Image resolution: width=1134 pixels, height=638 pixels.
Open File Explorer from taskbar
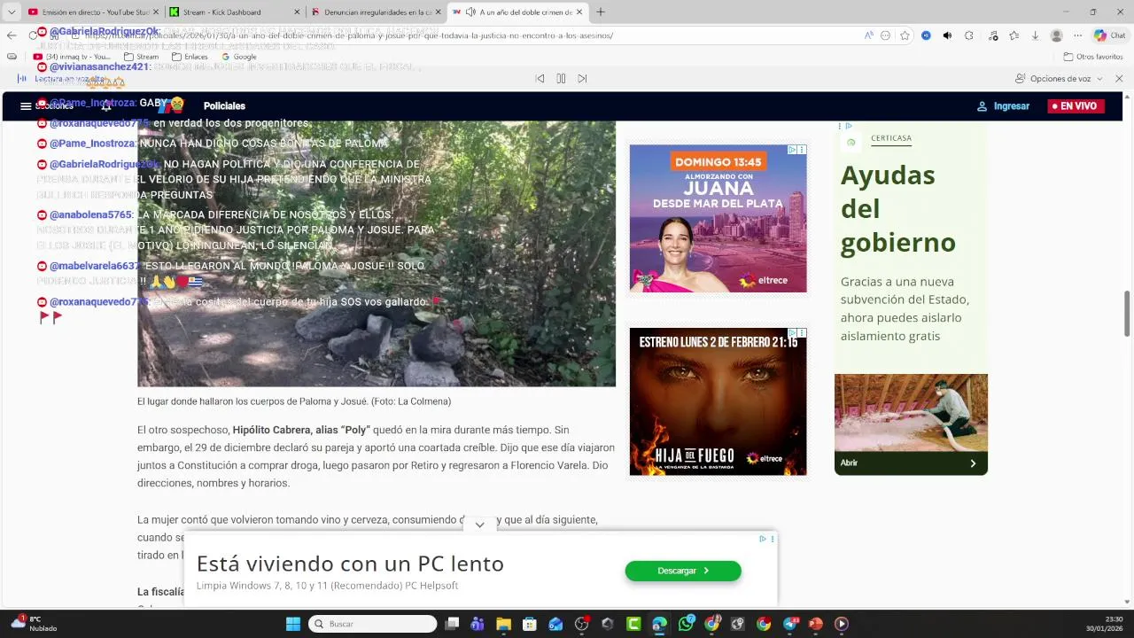pos(503,624)
